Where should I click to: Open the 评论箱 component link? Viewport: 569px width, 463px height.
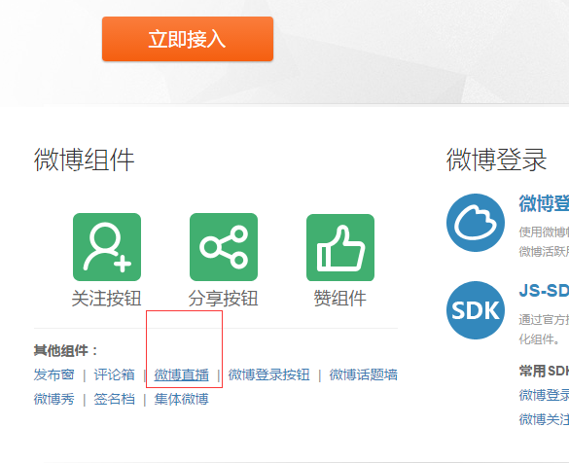[115, 374]
